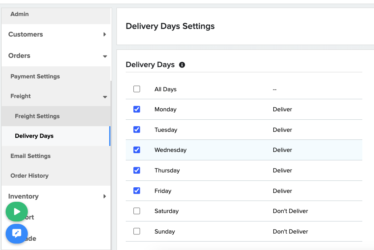Screen dimensions: 374x250
Task: Click the Inventory sidebar label
Action: click(23, 196)
